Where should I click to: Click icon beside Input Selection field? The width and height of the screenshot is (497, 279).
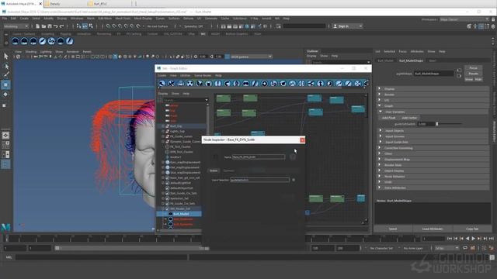[x=294, y=180]
